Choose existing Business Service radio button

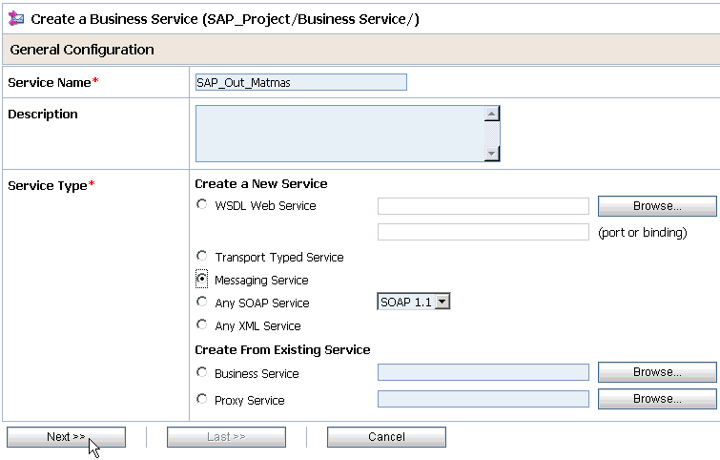[201, 373]
